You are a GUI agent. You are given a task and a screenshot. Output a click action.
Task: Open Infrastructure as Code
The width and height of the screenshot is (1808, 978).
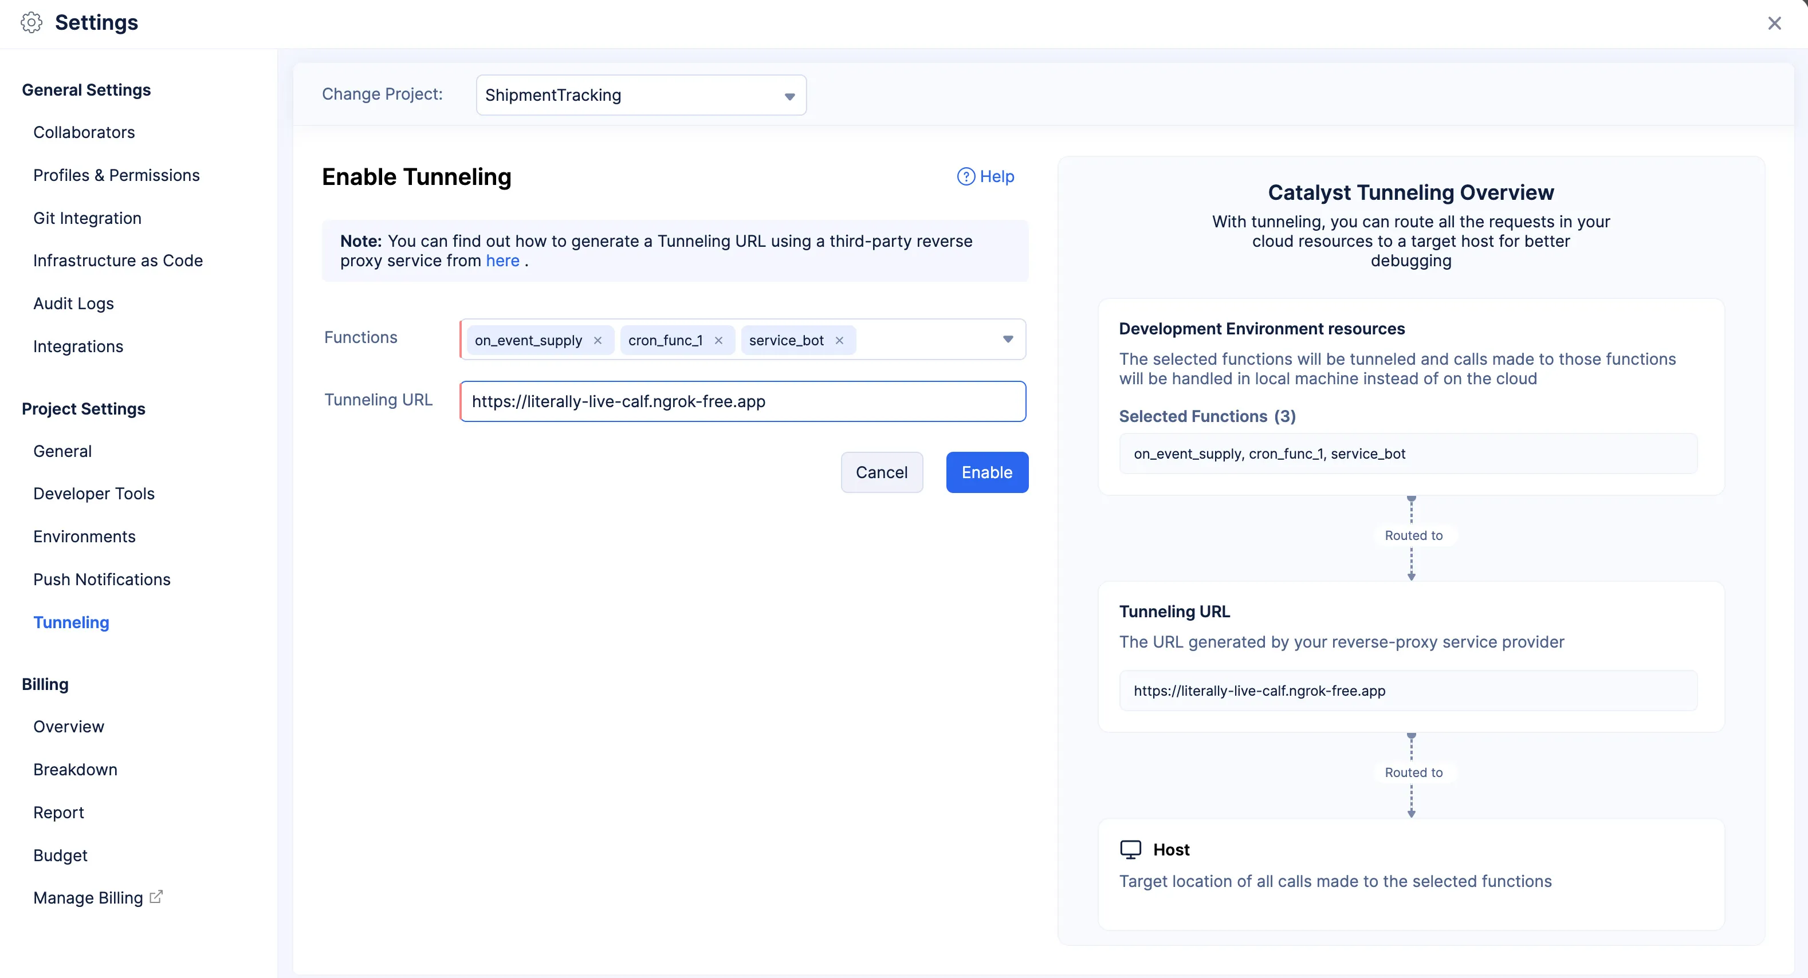(118, 261)
